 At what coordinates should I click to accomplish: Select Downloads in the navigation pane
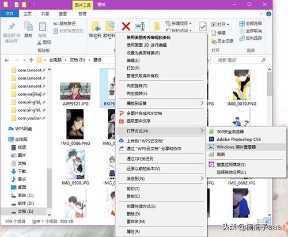tap(19, 171)
